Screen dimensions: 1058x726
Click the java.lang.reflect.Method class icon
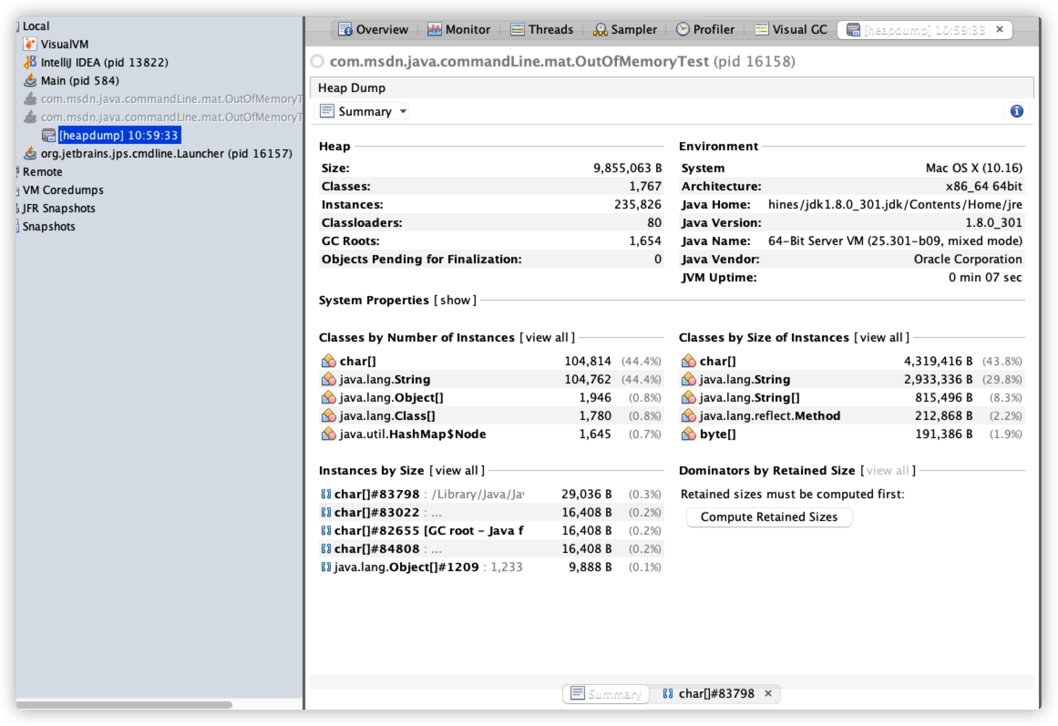coord(688,416)
